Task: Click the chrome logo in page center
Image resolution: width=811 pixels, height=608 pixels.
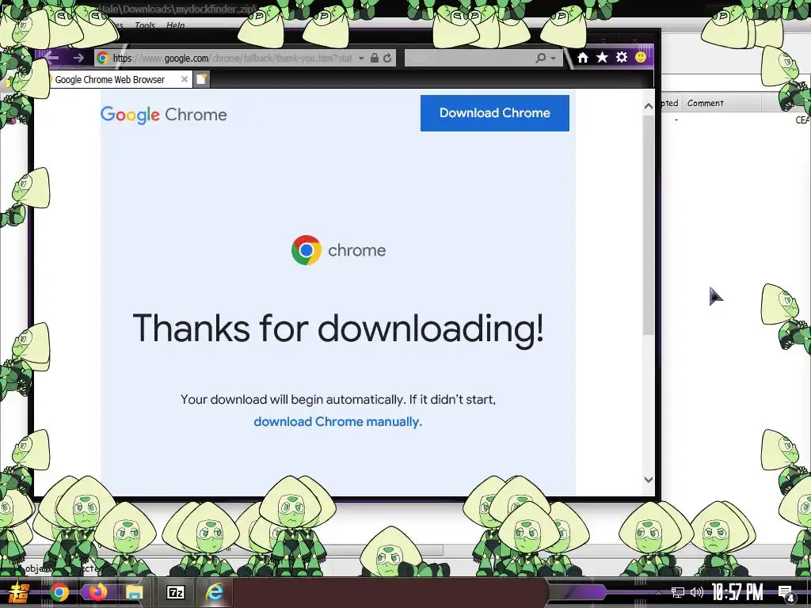Action: (339, 250)
